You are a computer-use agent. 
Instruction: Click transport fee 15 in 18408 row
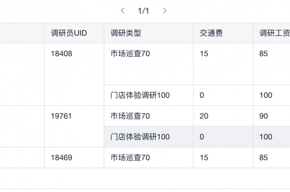[x=204, y=54]
